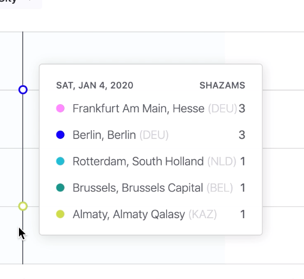
Task: Click the yellow-green hollow data point marker
Action: (23, 206)
